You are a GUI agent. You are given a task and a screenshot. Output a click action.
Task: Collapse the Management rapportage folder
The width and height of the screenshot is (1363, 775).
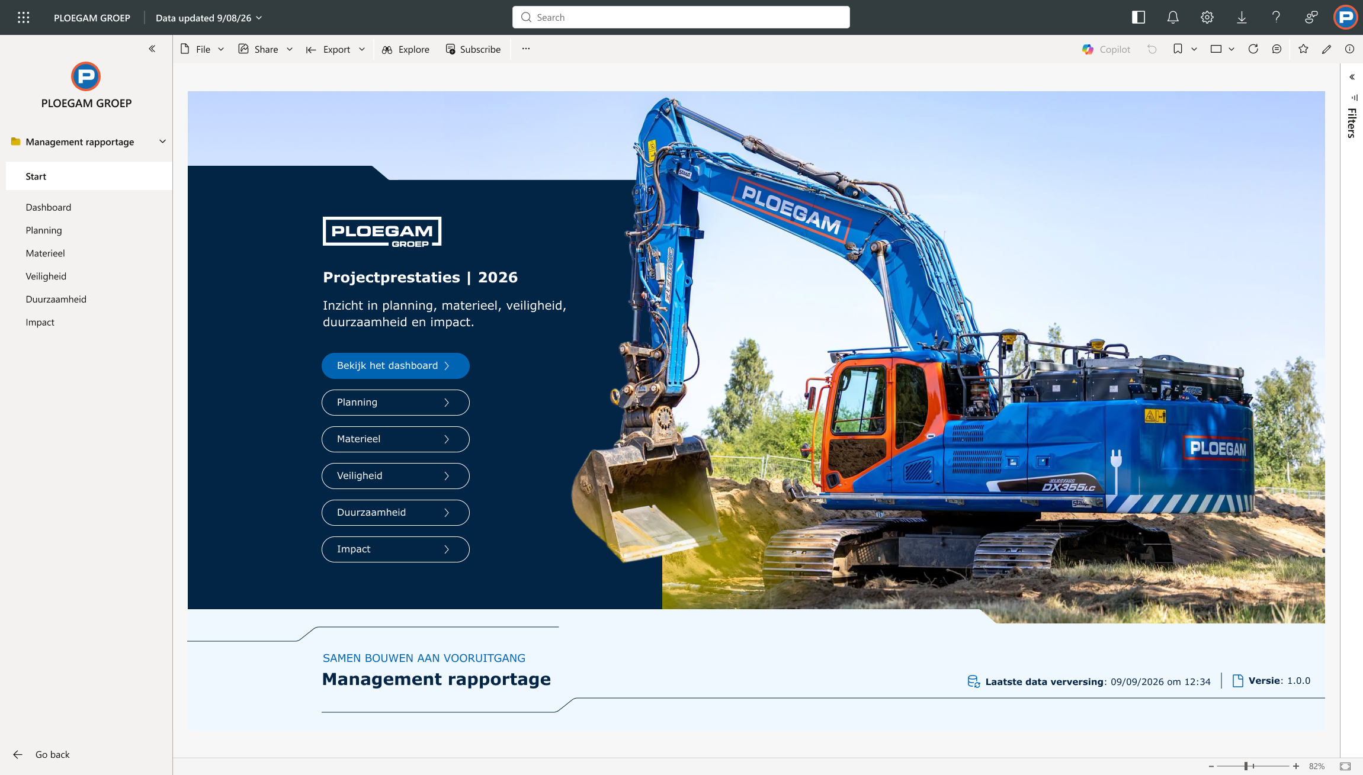pos(163,142)
